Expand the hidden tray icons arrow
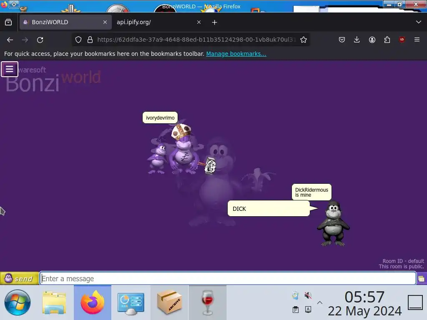The width and height of the screenshot is (427, 320). click(x=320, y=302)
